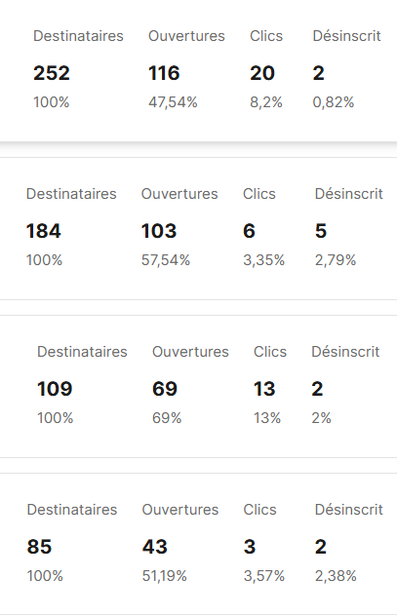Click the 20 Clics number
This screenshot has height=616, width=397.
click(262, 73)
